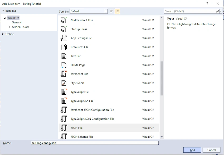Image resolution: width=224 pixels, height=155 pixels.
Task: Select the 'JSON File' item text
Action: point(77,128)
